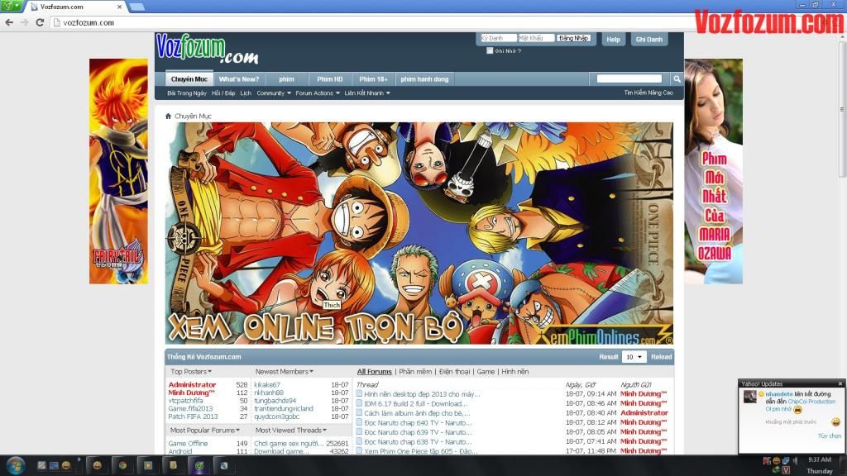Expand the Community dropdown menu

click(274, 93)
